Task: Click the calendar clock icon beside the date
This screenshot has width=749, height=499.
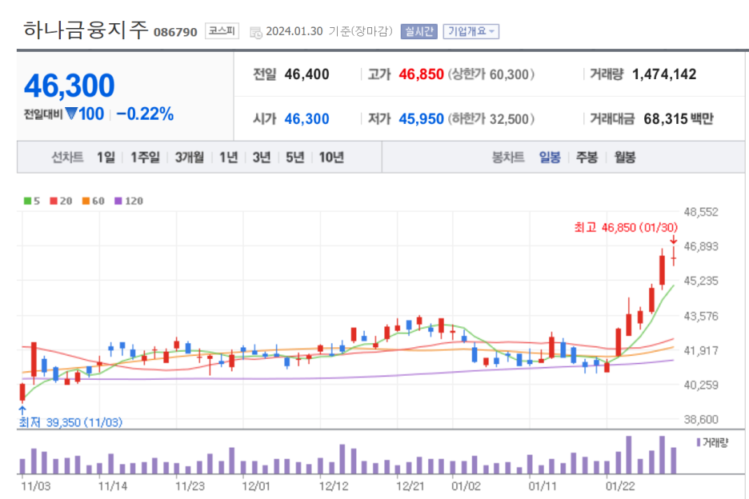Action: [x=256, y=32]
